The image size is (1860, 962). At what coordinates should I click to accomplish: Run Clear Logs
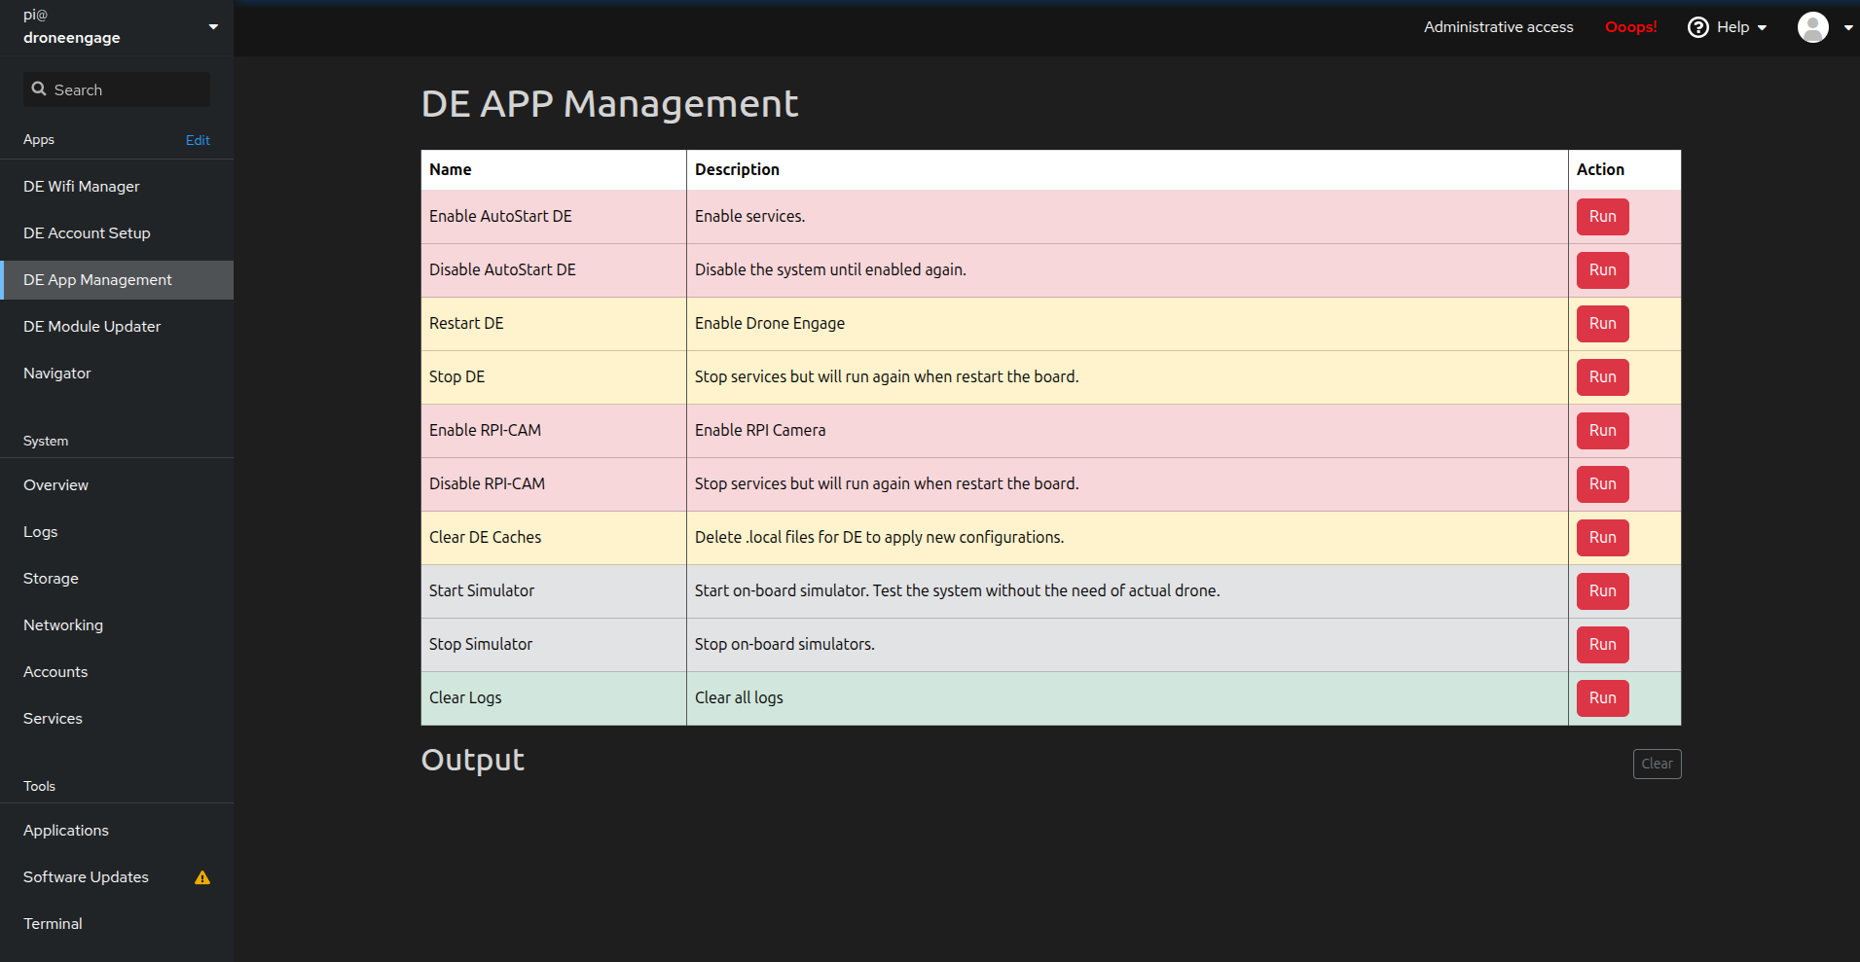[x=1601, y=697]
